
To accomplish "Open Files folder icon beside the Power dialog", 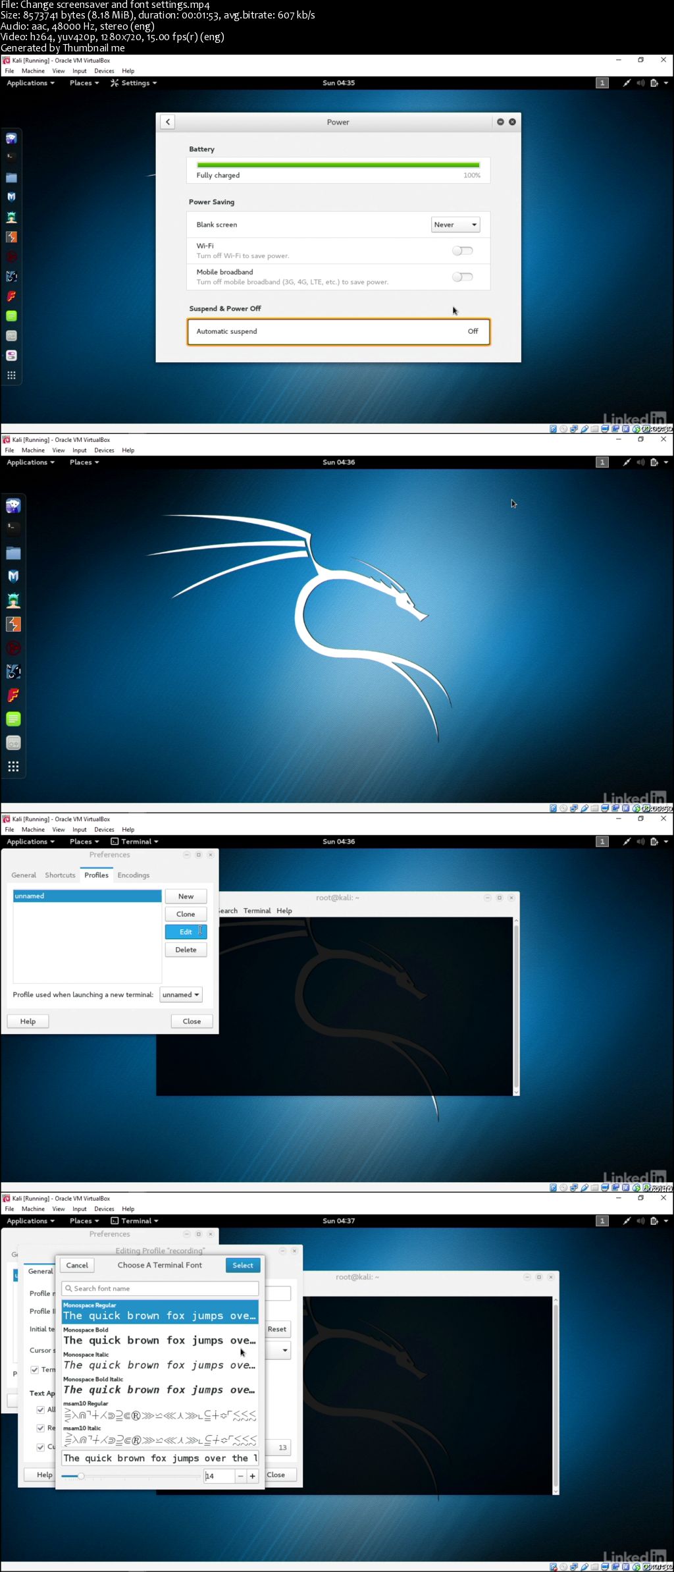I will [x=11, y=177].
